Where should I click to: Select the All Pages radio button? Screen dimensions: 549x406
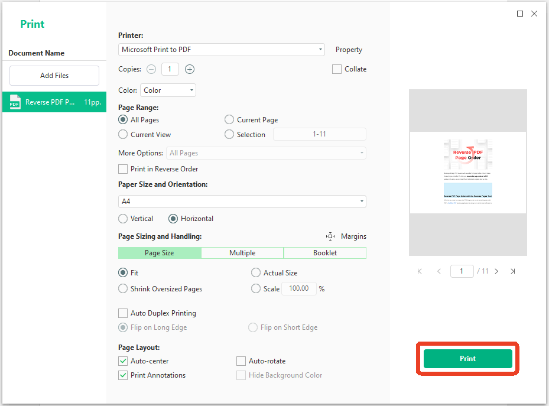123,120
